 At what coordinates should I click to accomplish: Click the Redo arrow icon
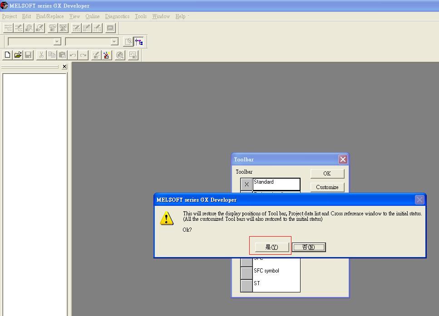(83, 55)
